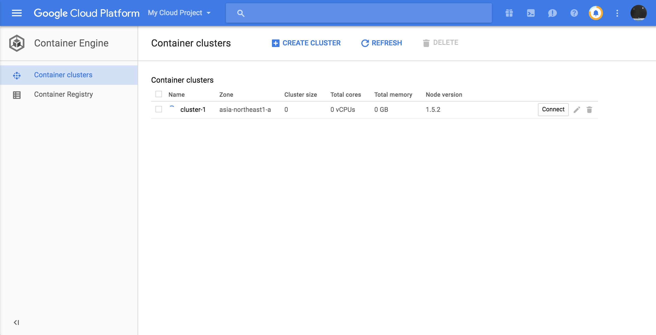
Task: Click the Container Engine sidebar title
Action: (x=71, y=43)
